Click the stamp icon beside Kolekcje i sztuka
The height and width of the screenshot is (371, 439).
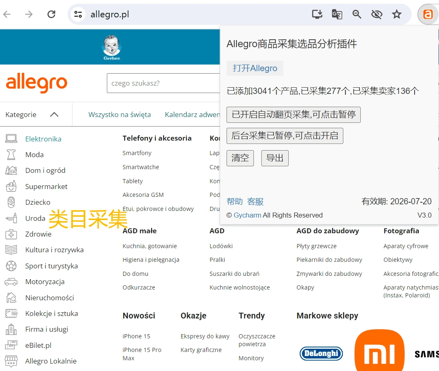[x=11, y=314]
